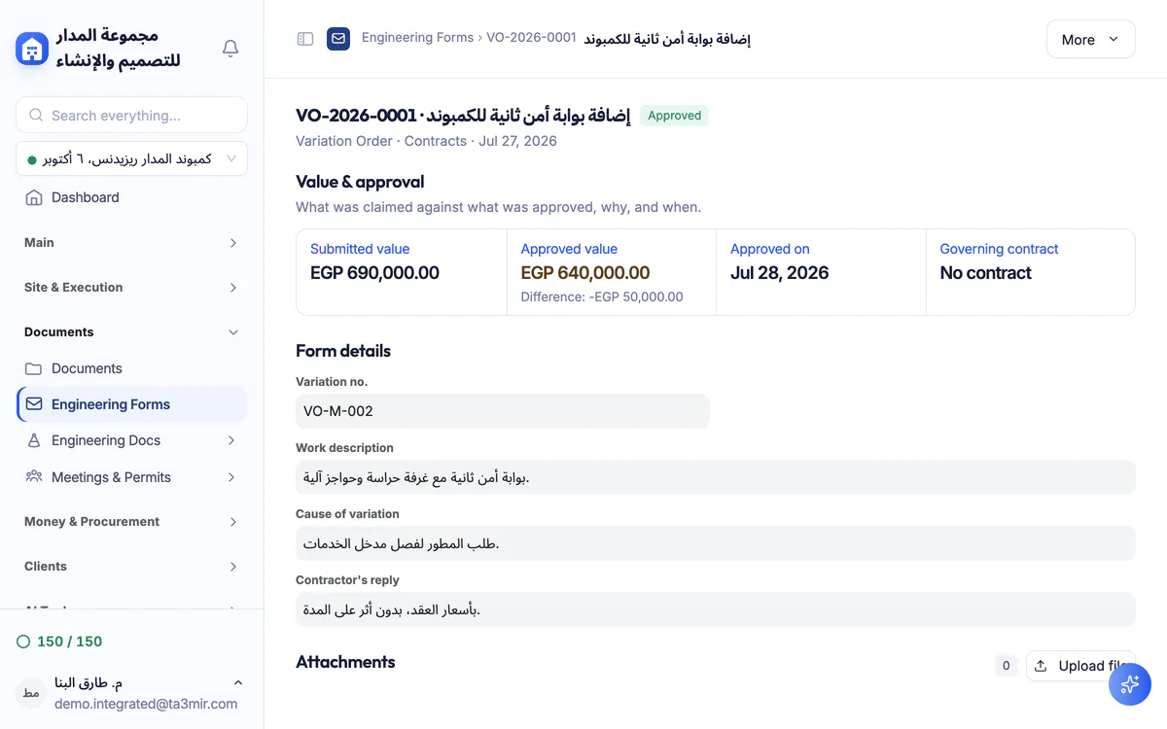Open the Clients sidebar section
This screenshot has height=729, width=1167.
click(131, 567)
